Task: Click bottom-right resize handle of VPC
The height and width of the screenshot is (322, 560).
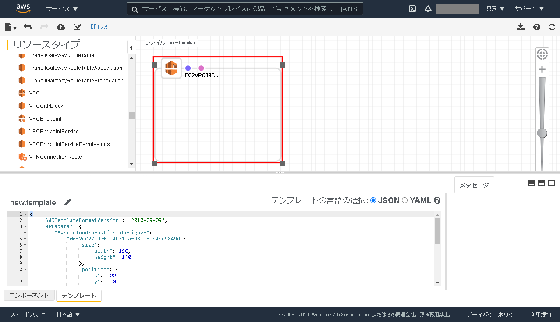Action: coord(283,163)
